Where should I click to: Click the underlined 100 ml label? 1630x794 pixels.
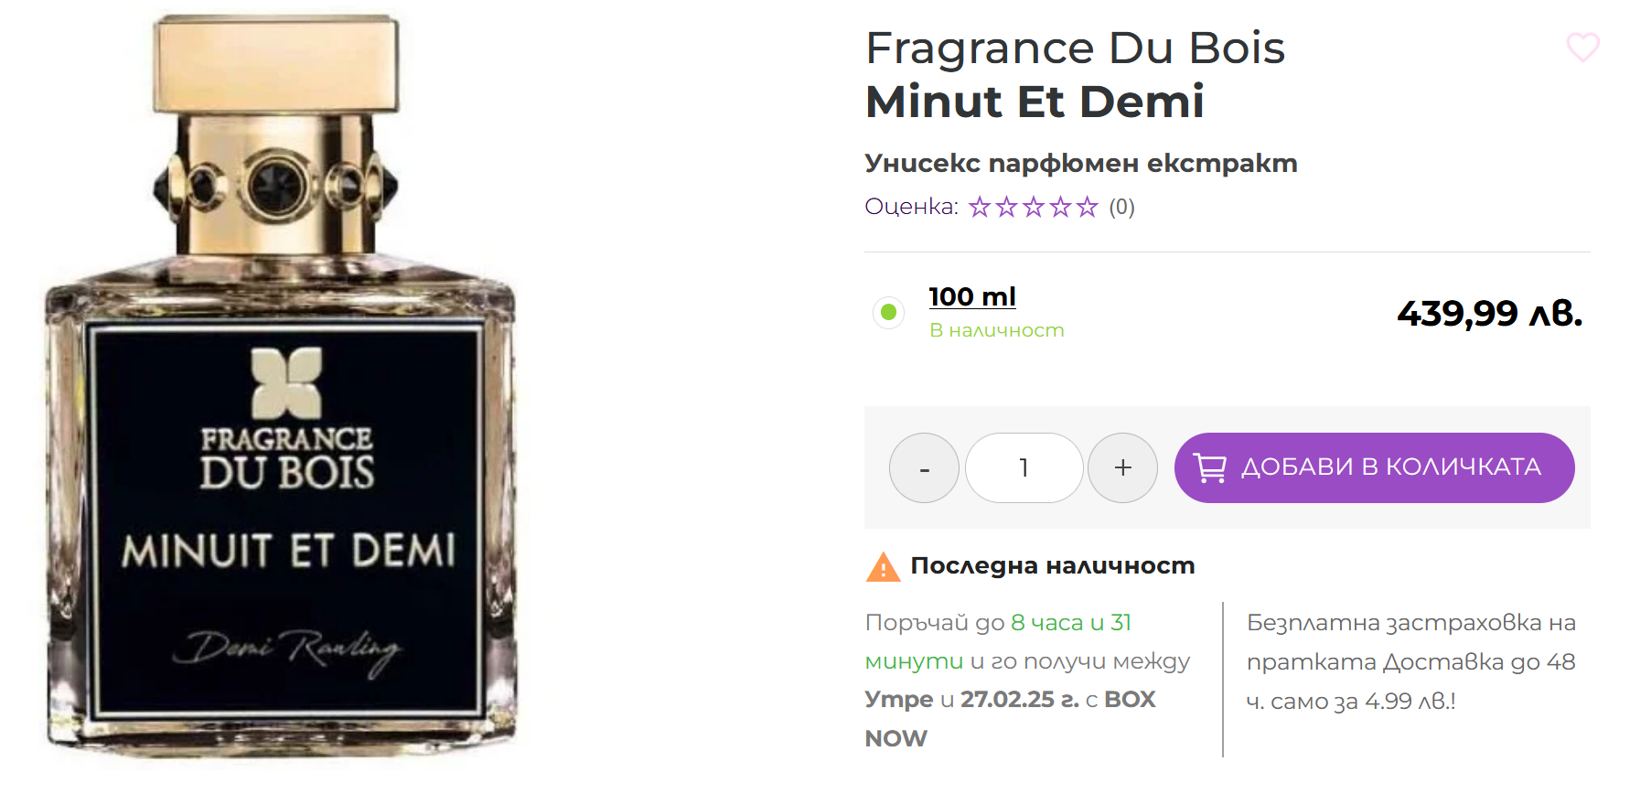971,297
